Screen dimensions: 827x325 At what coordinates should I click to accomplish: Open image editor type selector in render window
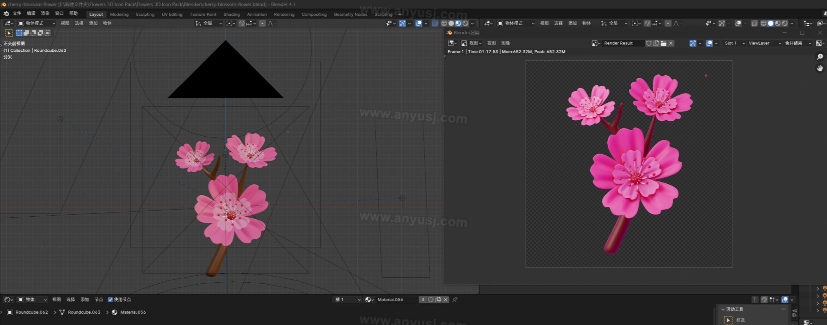[x=452, y=43]
